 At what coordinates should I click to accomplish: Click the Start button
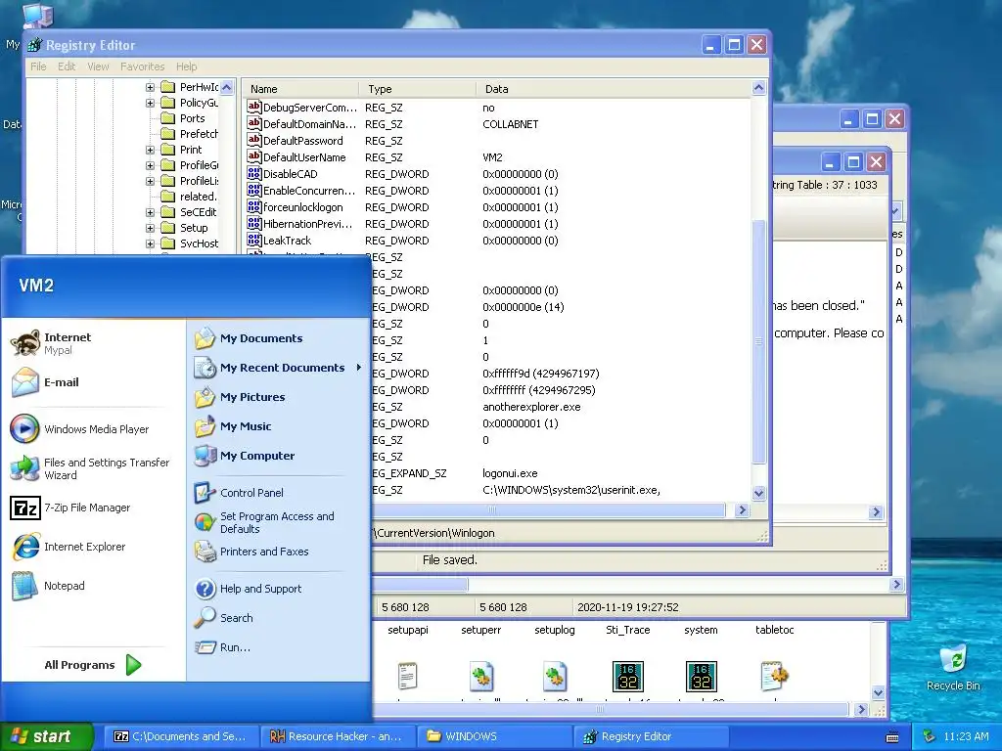point(47,736)
